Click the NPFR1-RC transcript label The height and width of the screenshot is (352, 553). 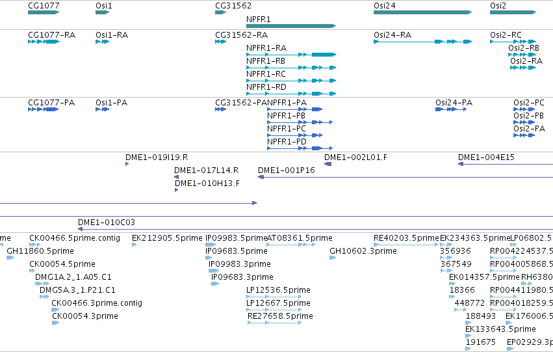(266, 74)
